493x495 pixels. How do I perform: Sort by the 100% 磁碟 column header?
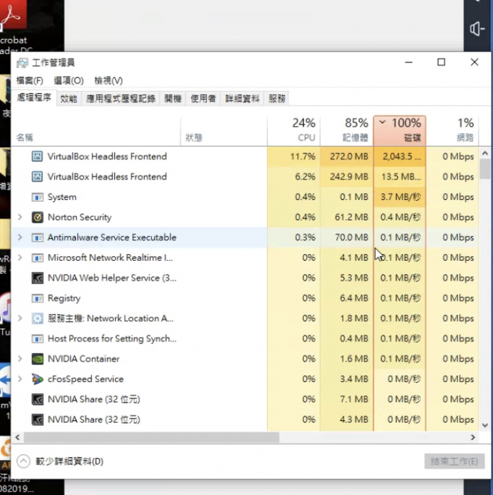click(x=400, y=131)
